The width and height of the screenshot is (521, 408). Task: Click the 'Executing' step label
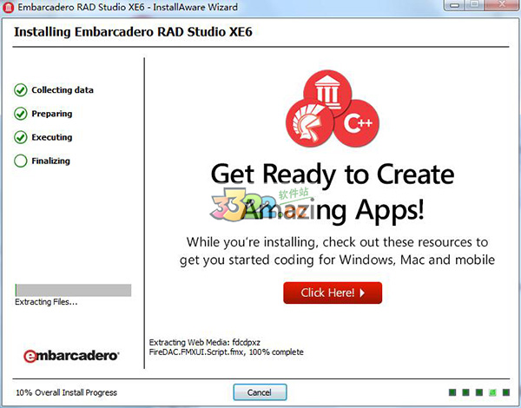click(52, 137)
